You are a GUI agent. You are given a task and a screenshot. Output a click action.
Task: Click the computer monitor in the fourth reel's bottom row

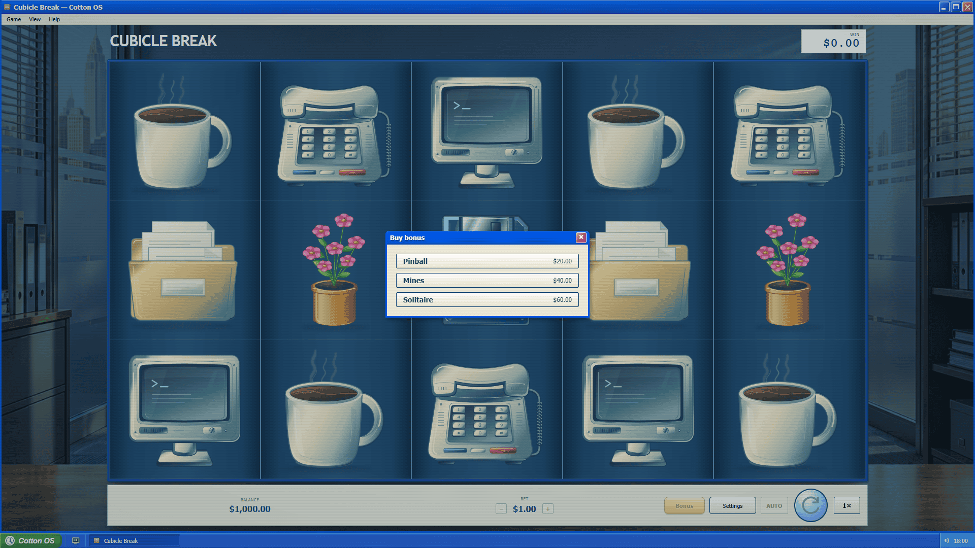(x=637, y=410)
